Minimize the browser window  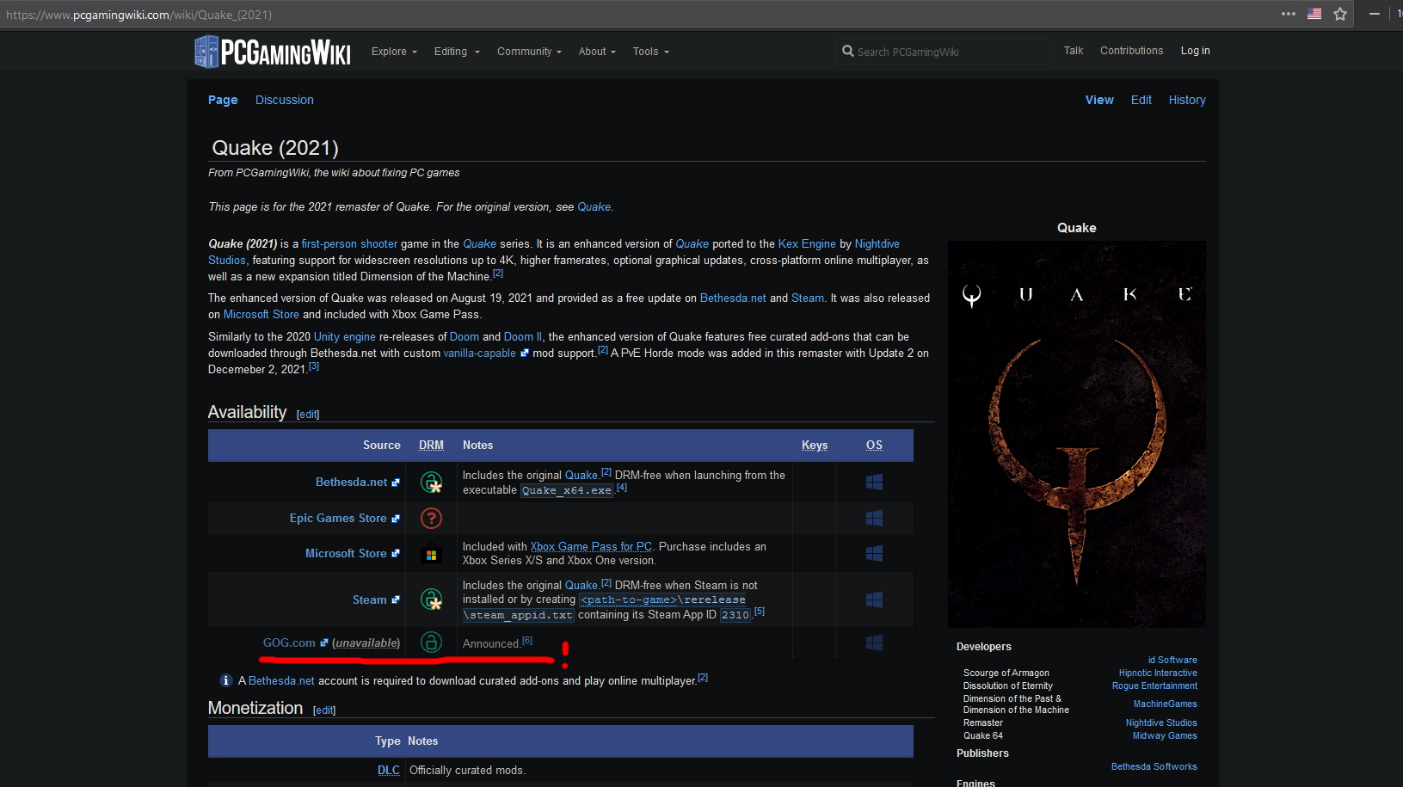pos(1374,14)
